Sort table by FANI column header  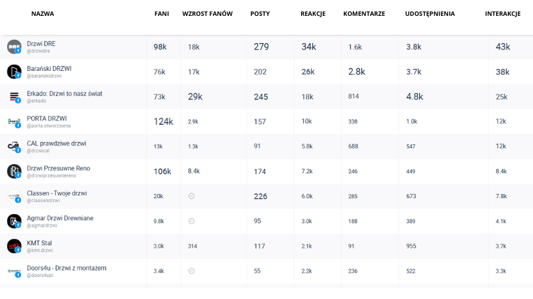pyautogui.click(x=161, y=14)
